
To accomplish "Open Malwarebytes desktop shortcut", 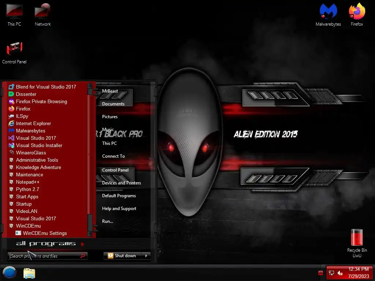I will point(328,15).
